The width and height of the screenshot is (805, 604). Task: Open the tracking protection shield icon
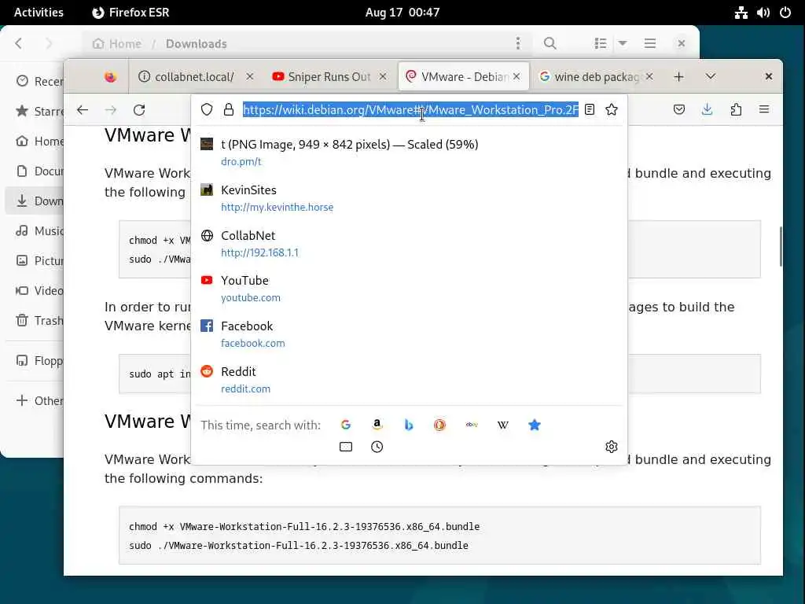tap(207, 109)
